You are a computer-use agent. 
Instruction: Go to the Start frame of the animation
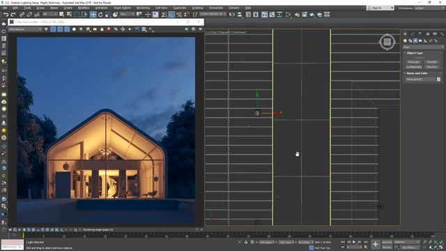pos(343,242)
